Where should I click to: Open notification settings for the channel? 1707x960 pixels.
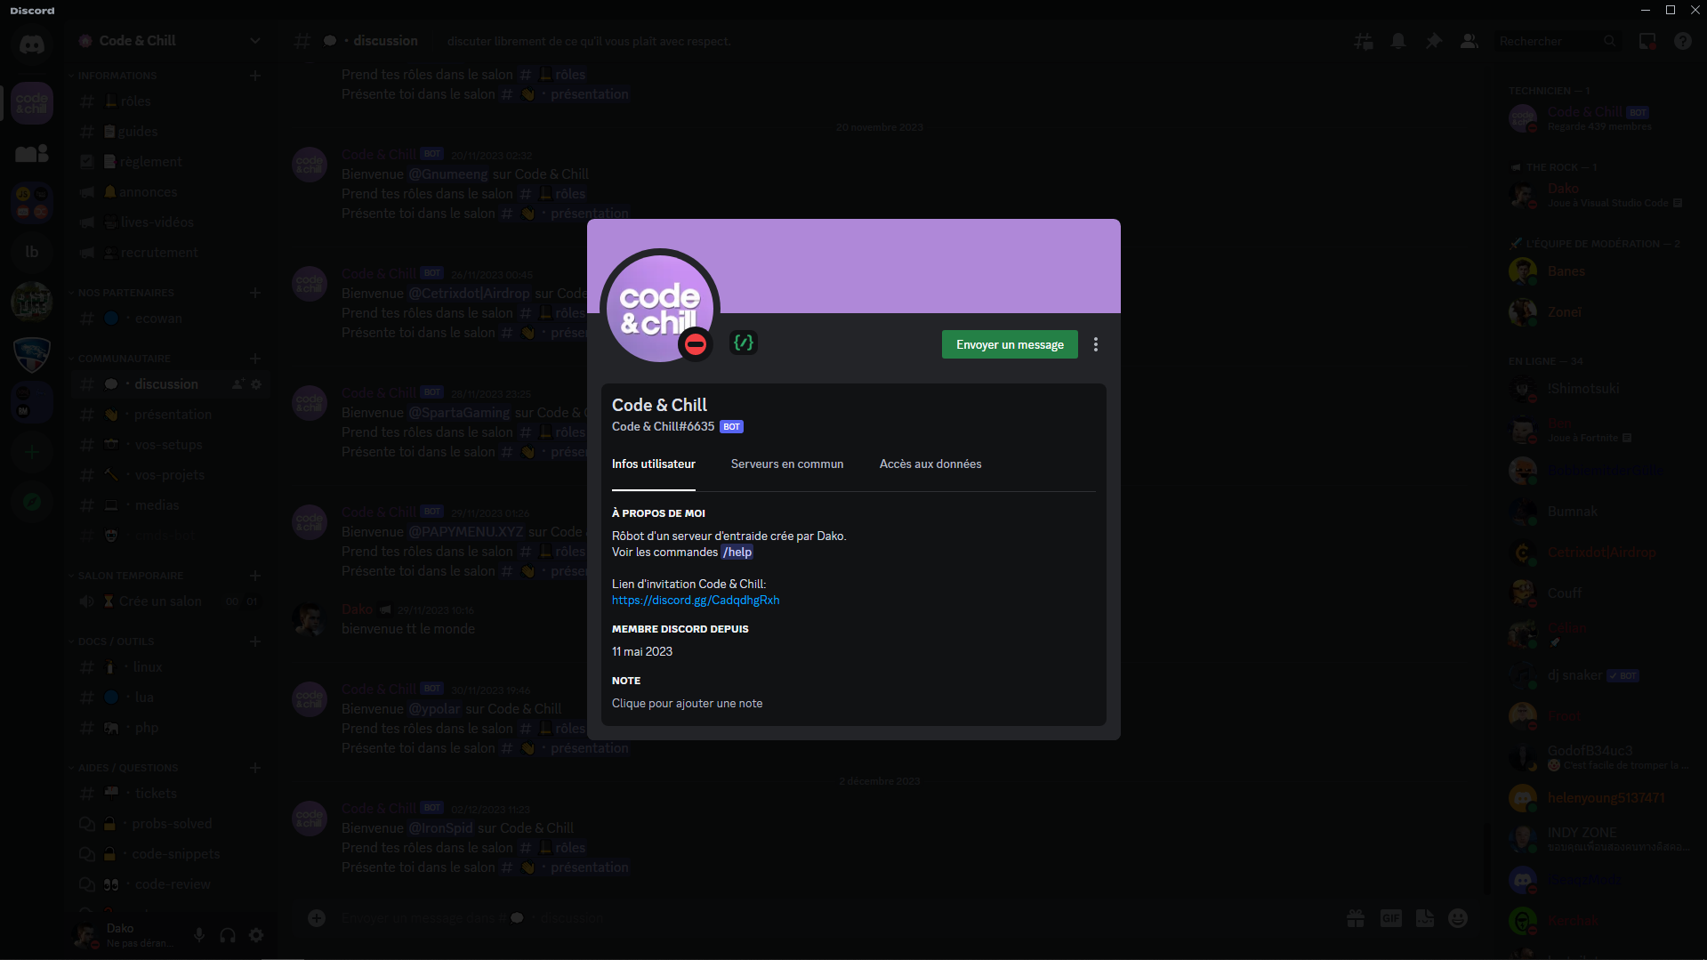tap(1397, 41)
